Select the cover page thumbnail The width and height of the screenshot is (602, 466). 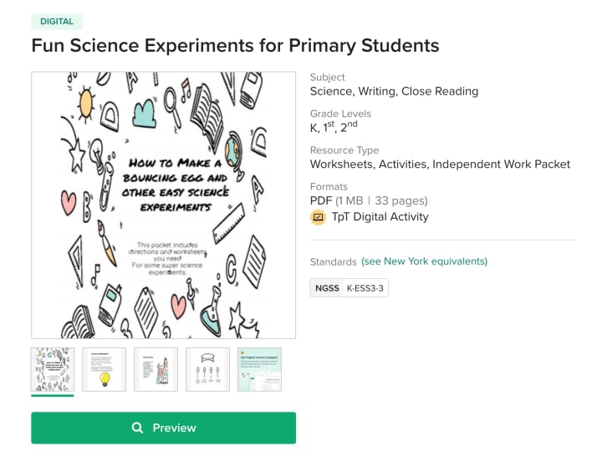pyautogui.click(x=53, y=369)
